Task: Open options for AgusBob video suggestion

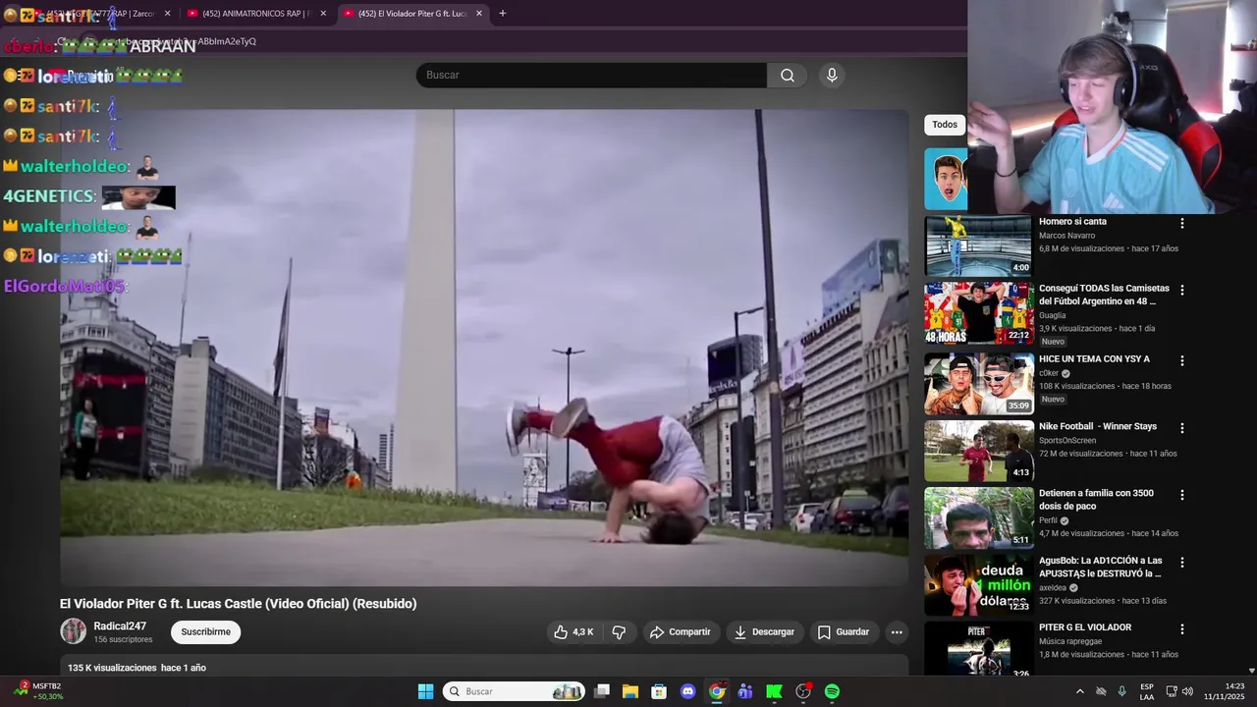Action: [x=1182, y=563]
